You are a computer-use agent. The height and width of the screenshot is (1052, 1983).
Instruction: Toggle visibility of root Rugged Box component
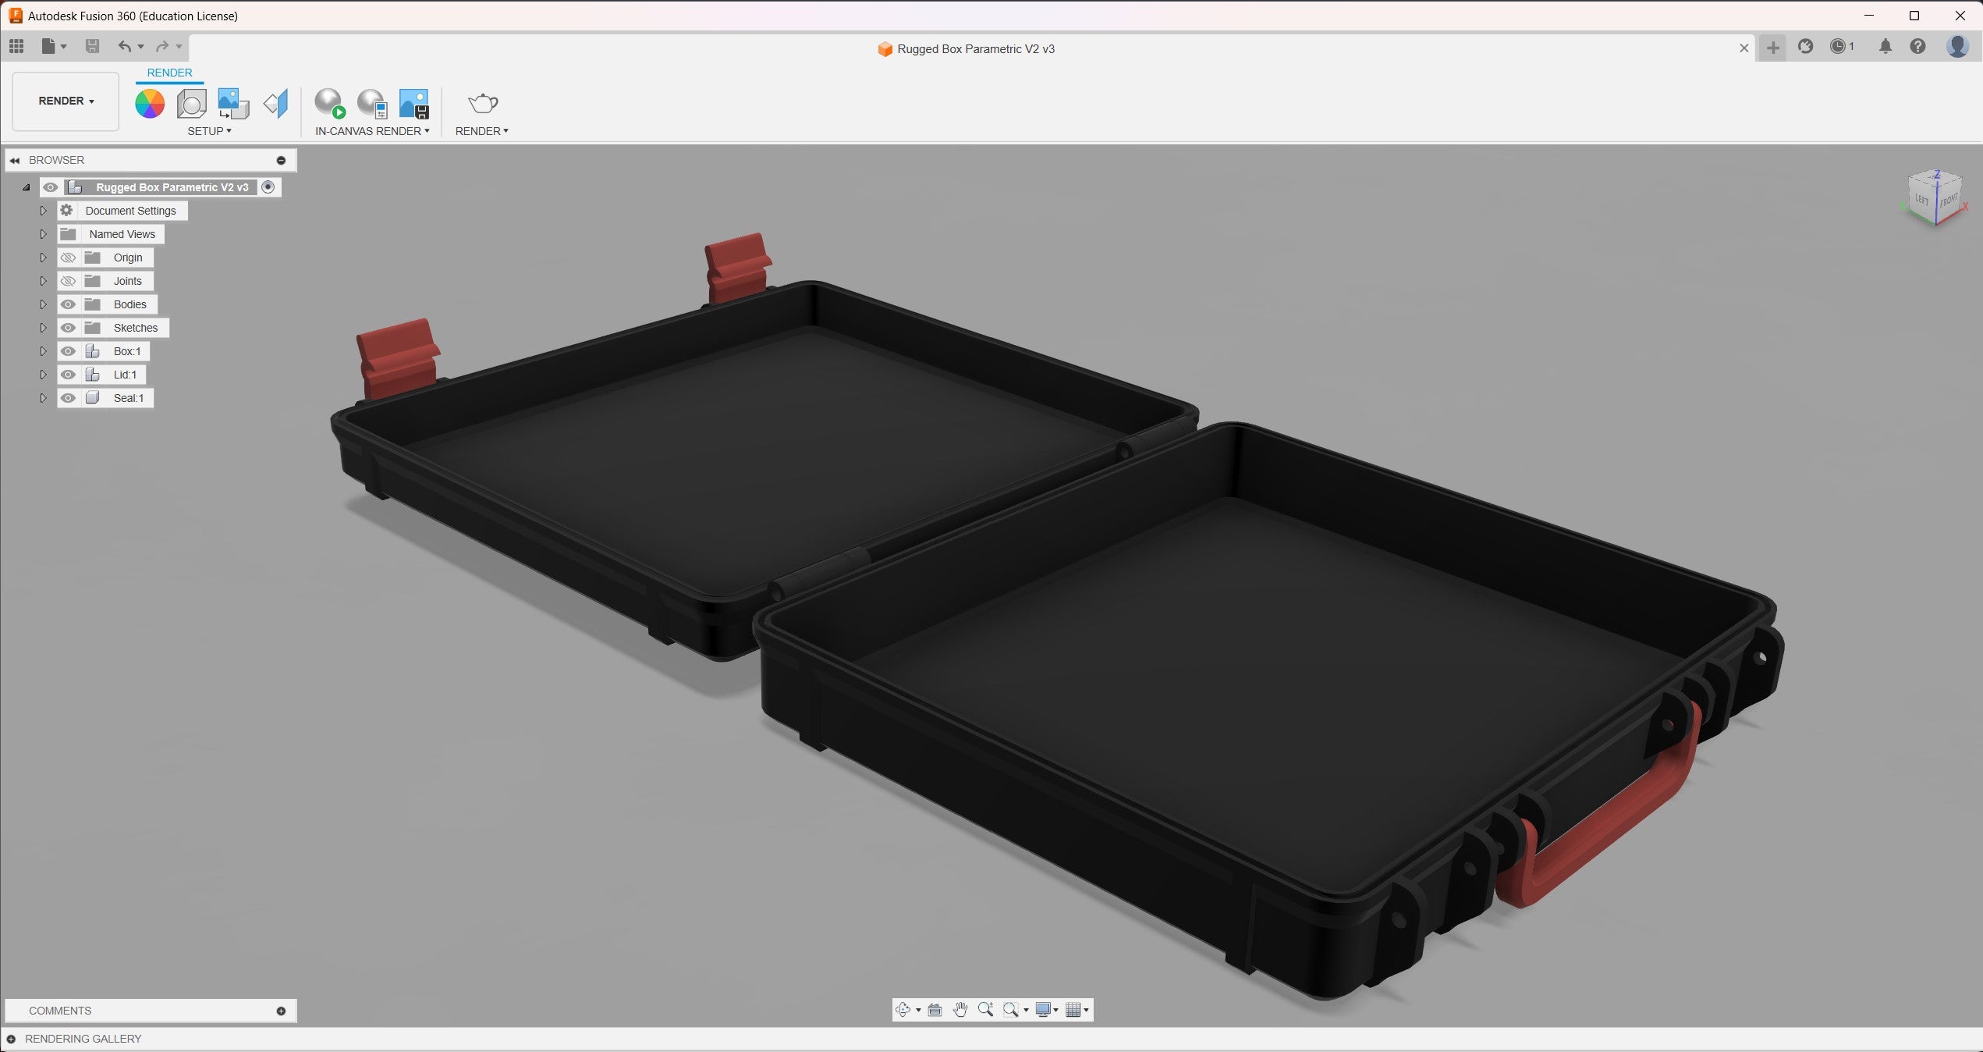[51, 187]
